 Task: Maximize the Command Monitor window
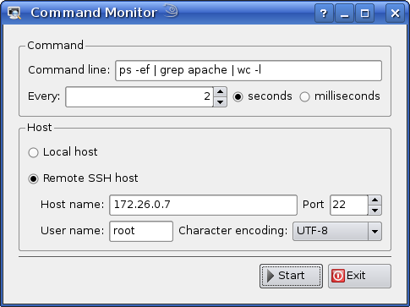[x=365, y=13]
